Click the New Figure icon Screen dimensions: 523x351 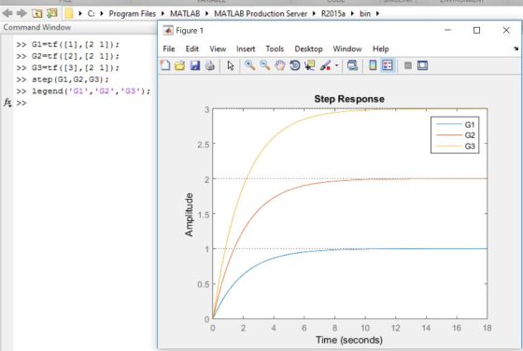coord(165,65)
